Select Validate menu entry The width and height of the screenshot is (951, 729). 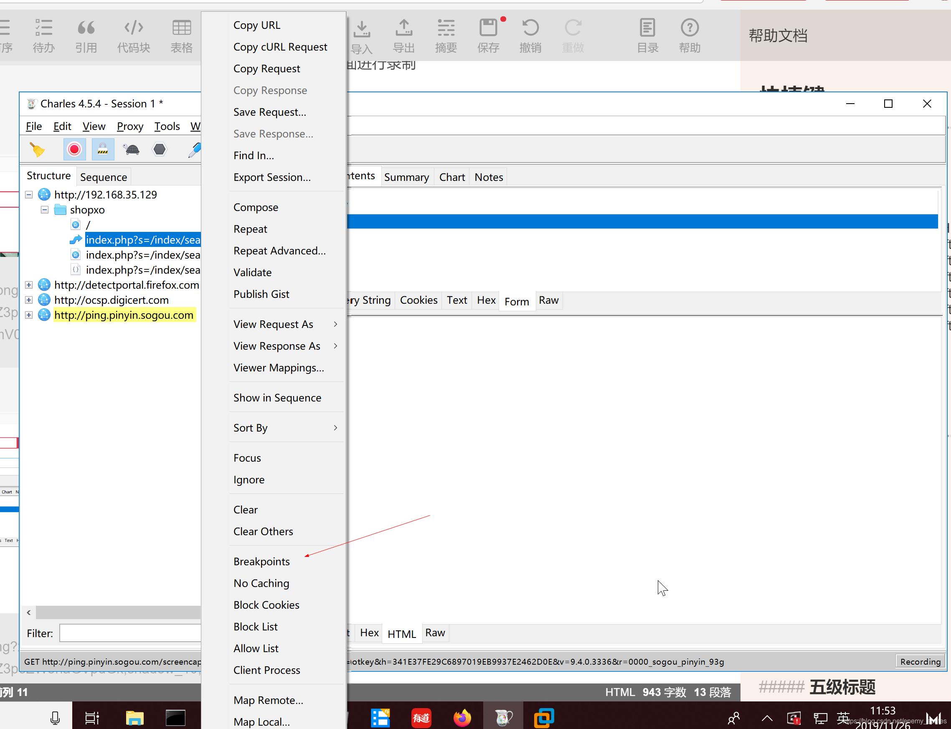253,272
